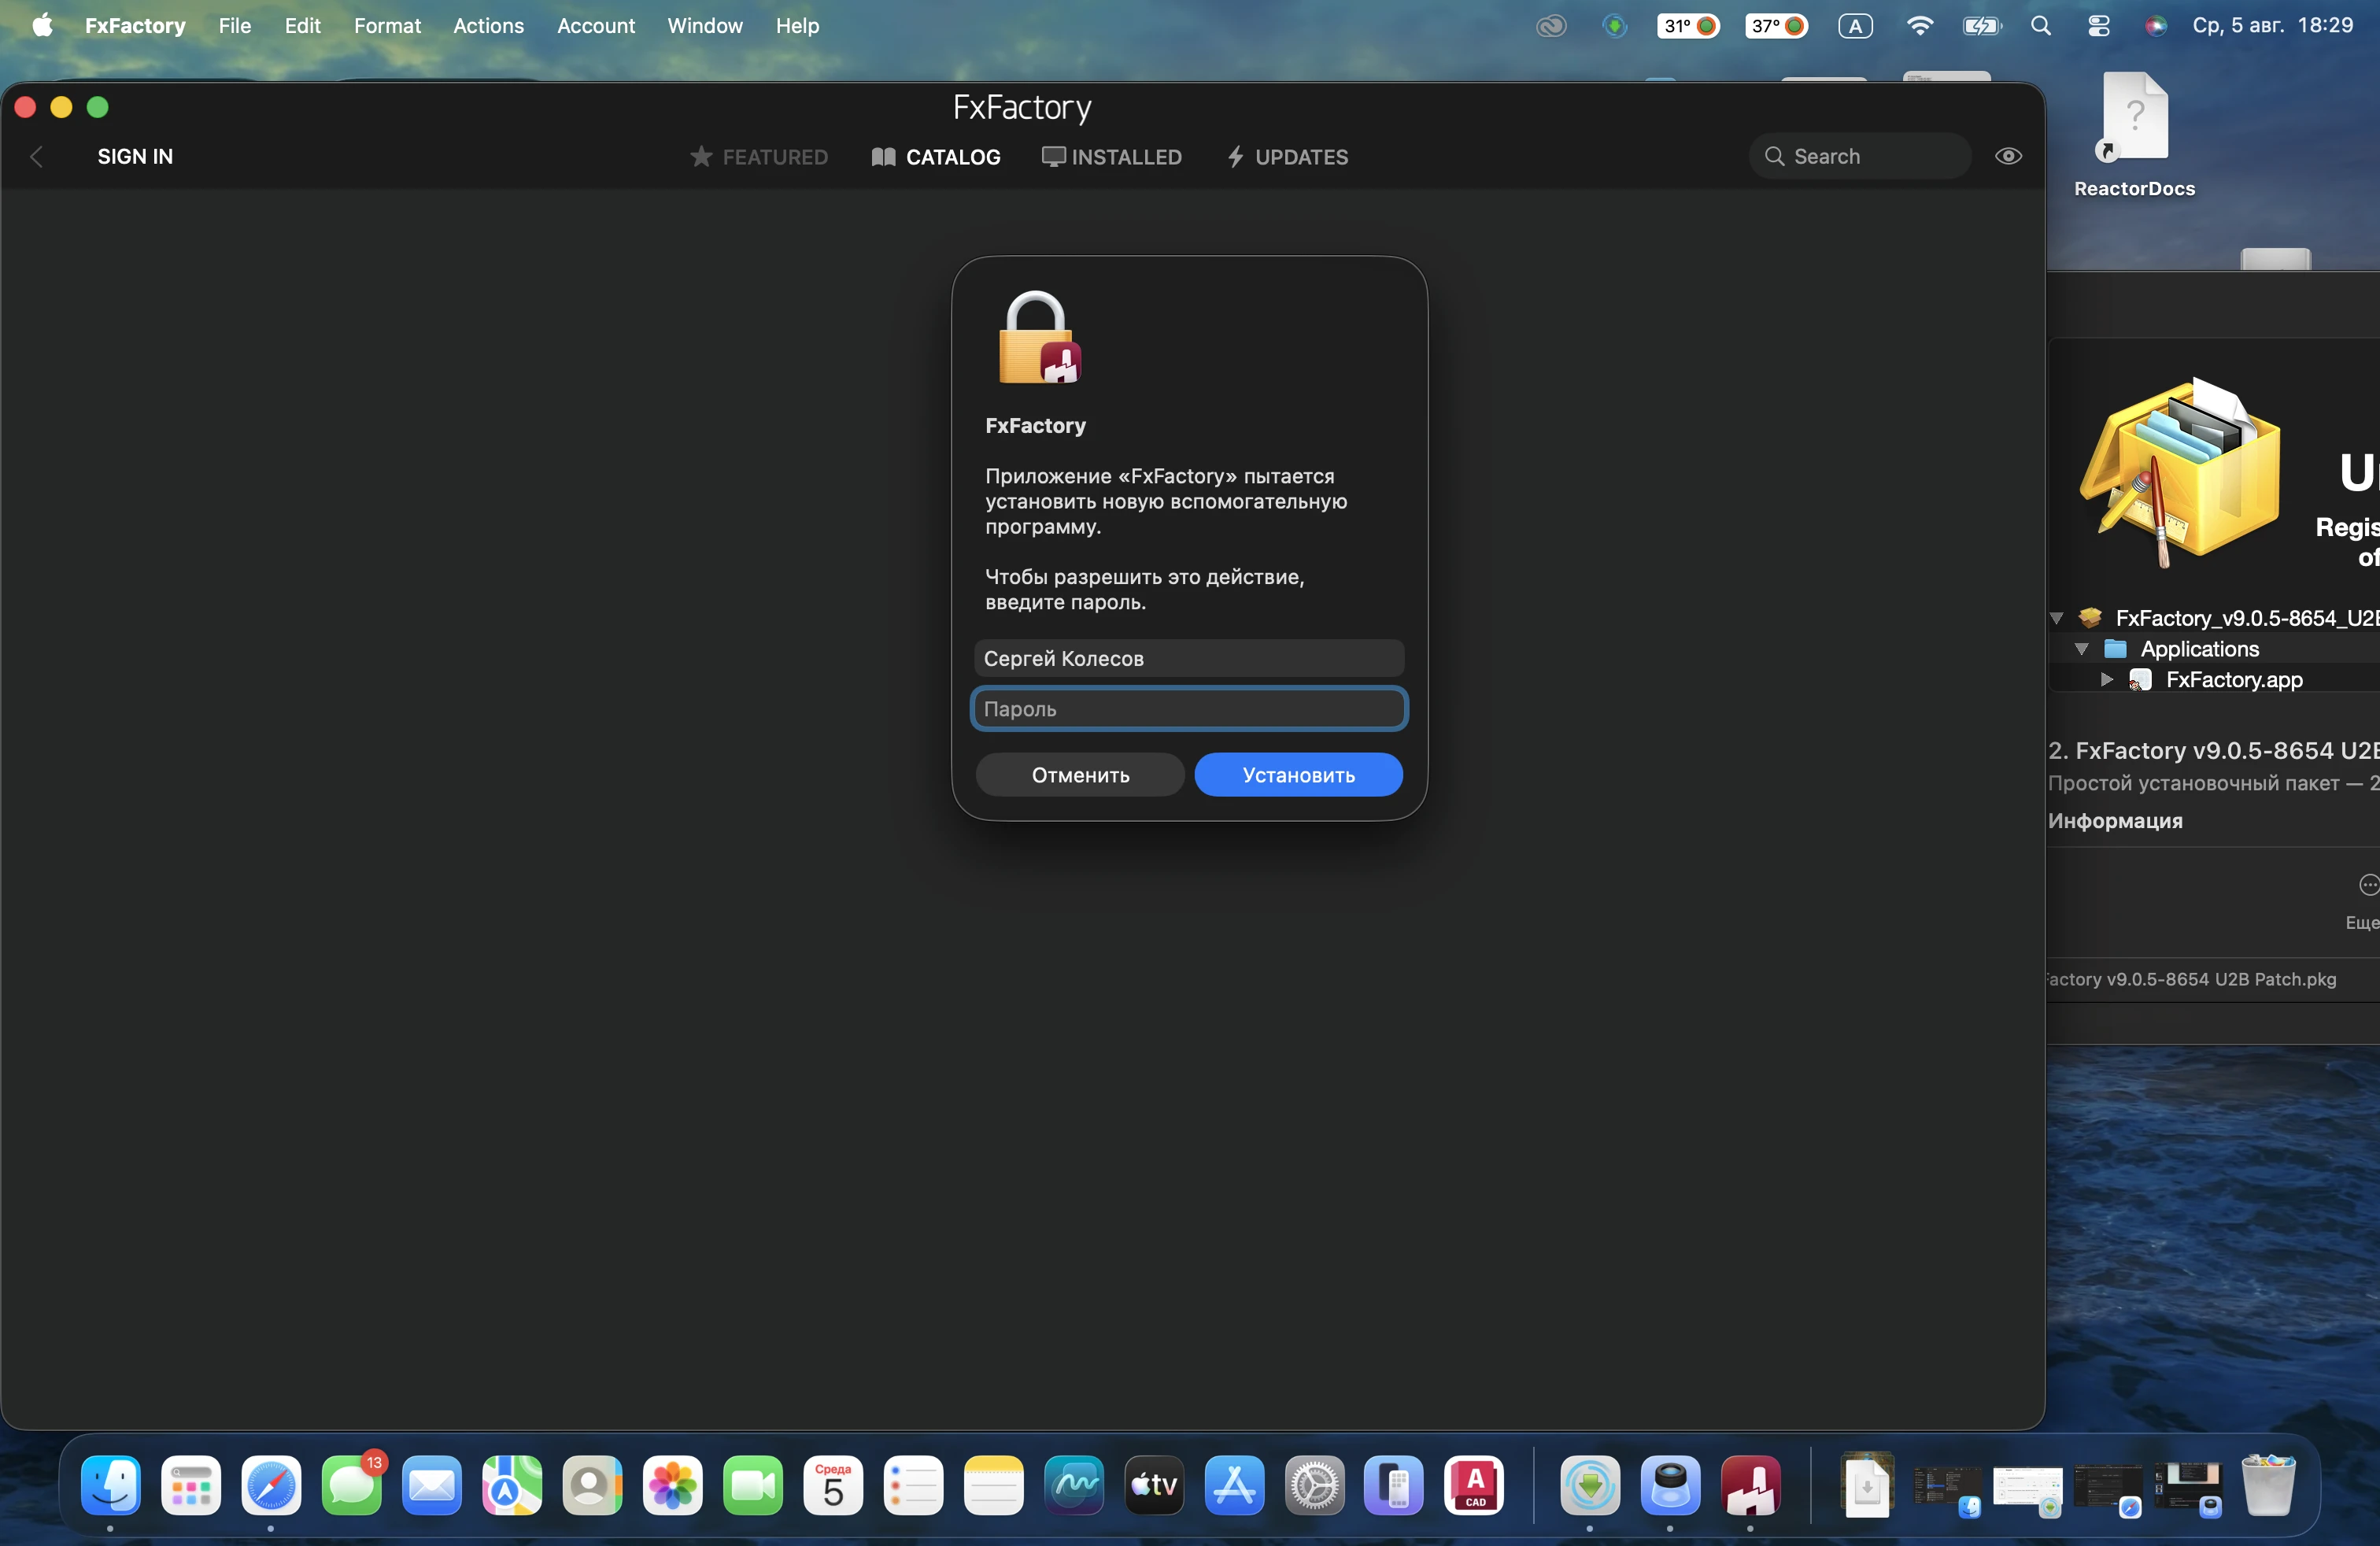Image resolution: width=2380 pixels, height=1546 pixels.
Task: Click the Пароль password field
Action: pyautogui.click(x=1189, y=709)
